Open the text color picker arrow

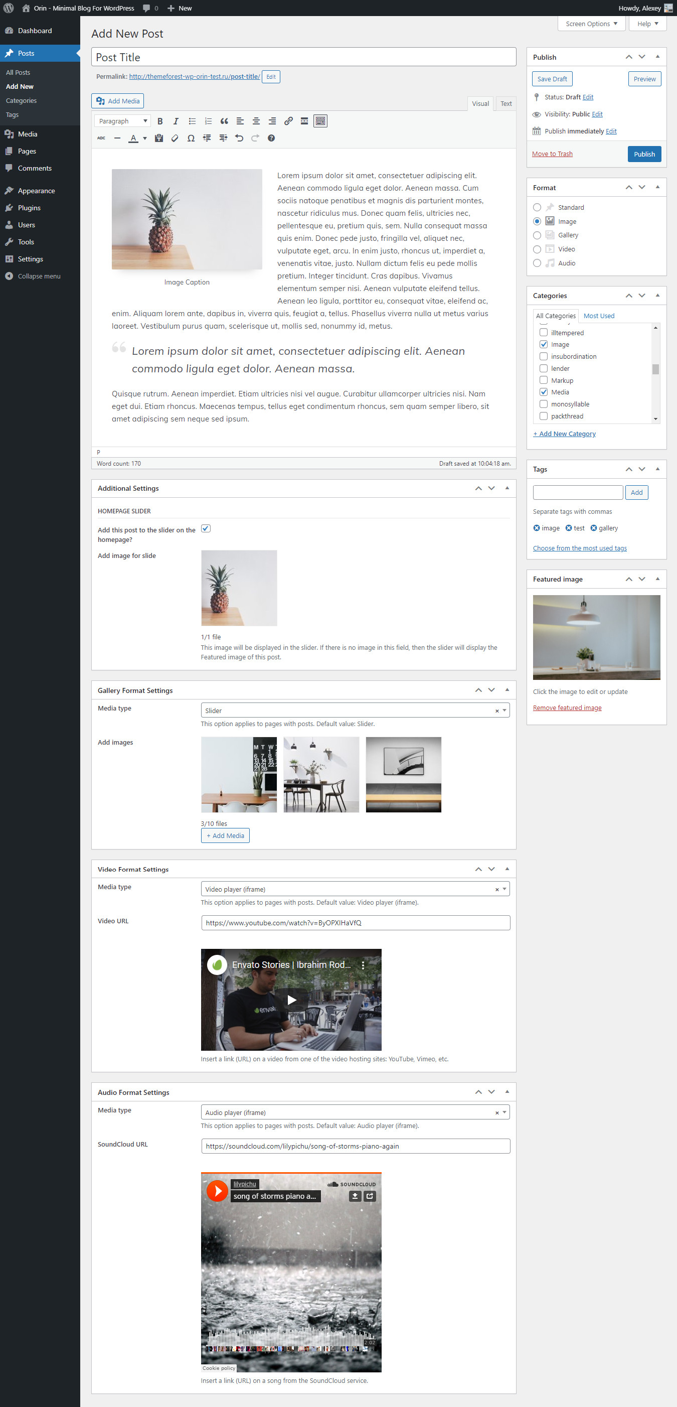pyautogui.click(x=145, y=138)
